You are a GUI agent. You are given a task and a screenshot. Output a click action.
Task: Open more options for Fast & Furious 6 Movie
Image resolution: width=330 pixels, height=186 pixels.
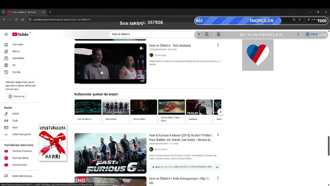point(218,135)
